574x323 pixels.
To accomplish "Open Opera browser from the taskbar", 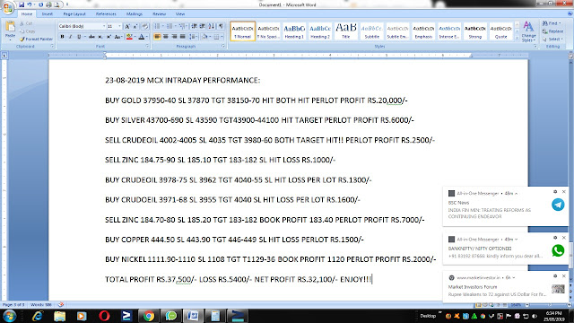I will pos(104,316).
